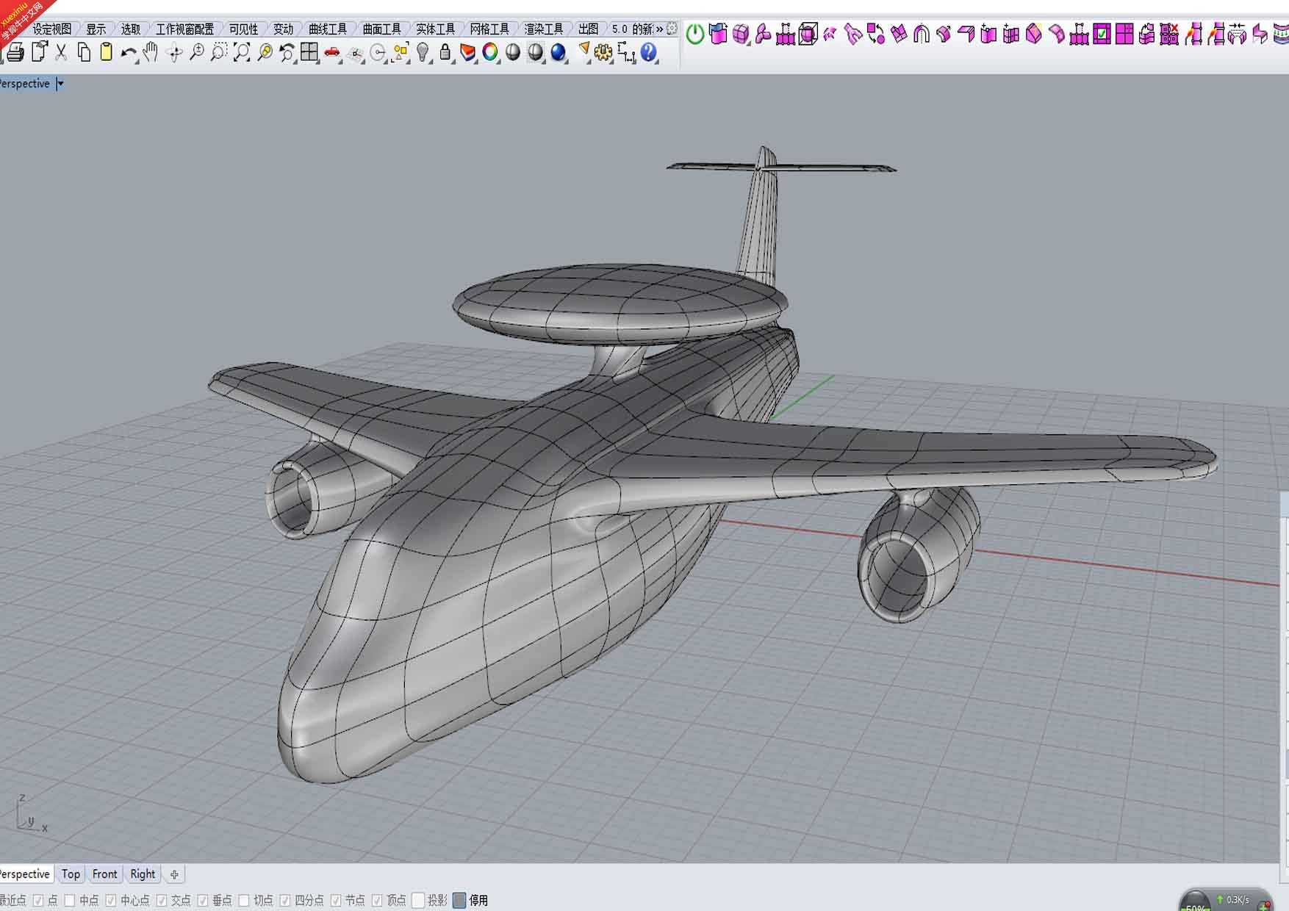Open the 渲染工具 toolbar tab
The image size is (1289, 911).
(544, 29)
